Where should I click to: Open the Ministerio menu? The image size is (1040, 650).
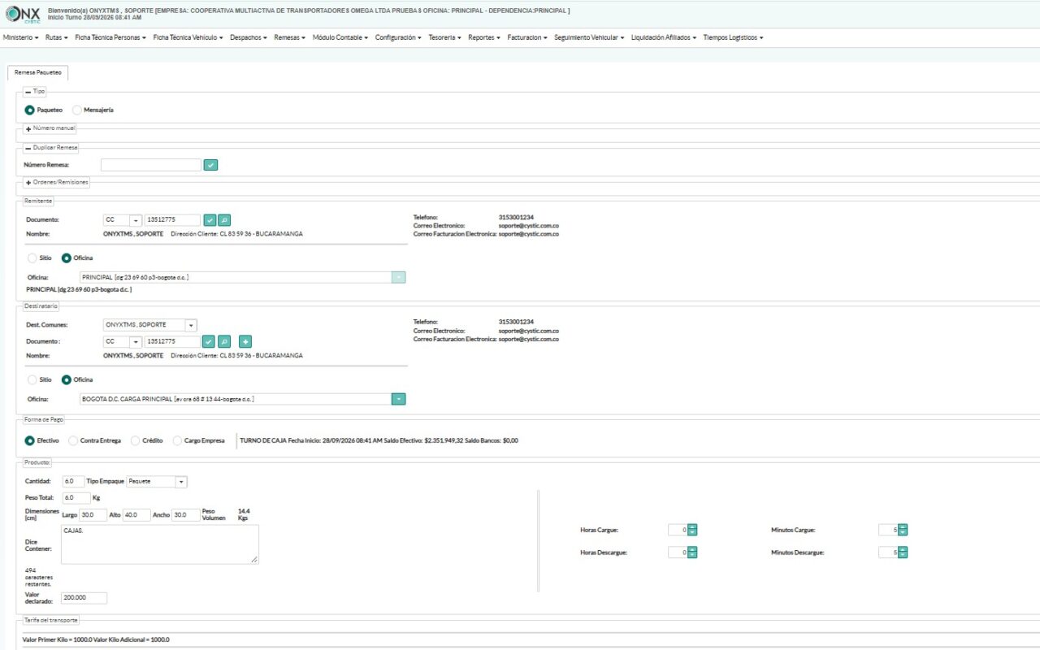tap(20, 37)
